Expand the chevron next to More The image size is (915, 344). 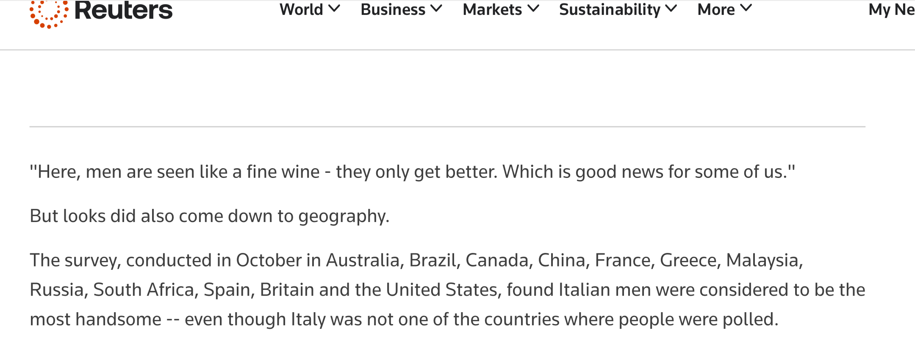click(746, 8)
